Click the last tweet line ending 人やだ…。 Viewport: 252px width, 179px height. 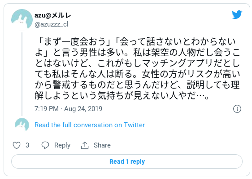pyautogui.click(x=122, y=96)
